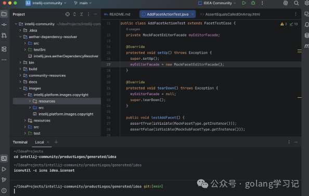
Task: Open Maven tool window in right sidebar
Action: click(x=306, y=46)
